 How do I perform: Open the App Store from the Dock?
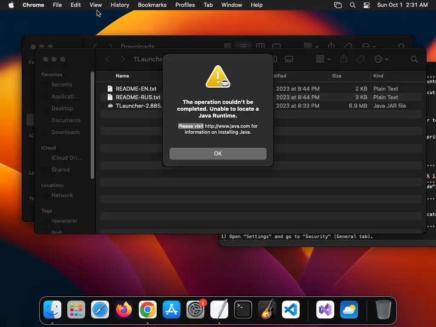[172, 310]
